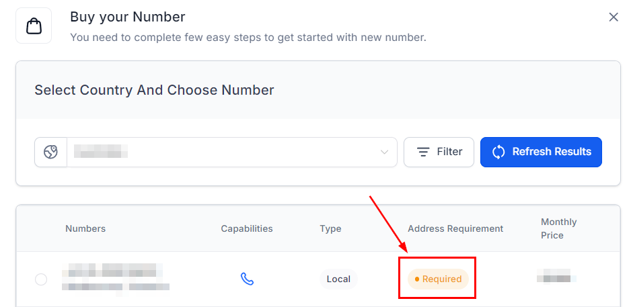Click the orange Required address badge
The image size is (631, 307).
coord(439,279)
